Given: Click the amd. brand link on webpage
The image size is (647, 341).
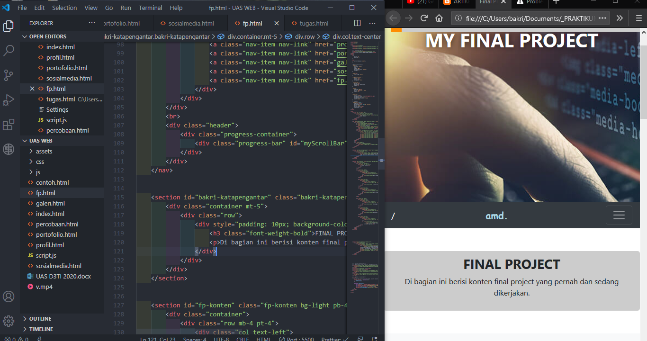Looking at the screenshot, I should 496,216.
